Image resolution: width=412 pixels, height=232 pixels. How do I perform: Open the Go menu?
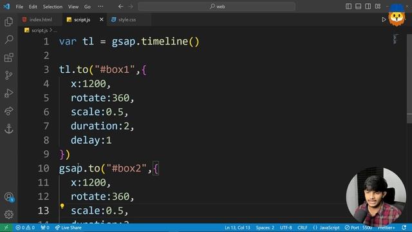(88, 6)
